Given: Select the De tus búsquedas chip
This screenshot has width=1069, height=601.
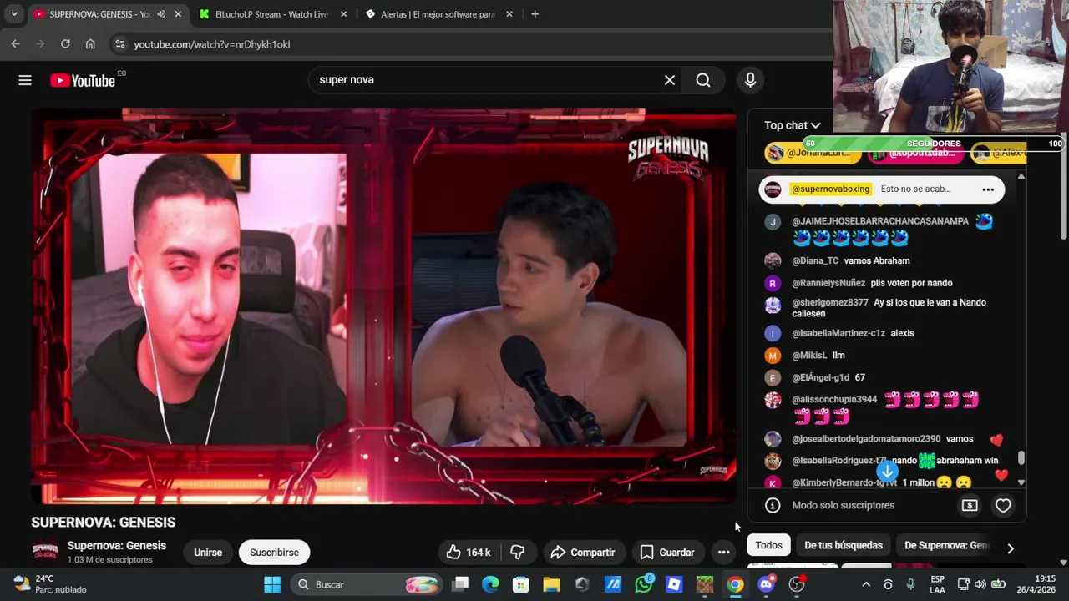Looking at the screenshot, I should point(844,545).
